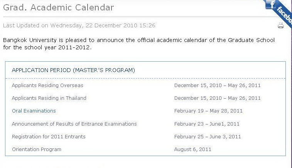Click the Grad. Academic Calendar title
The width and height of the screenshot is (292, 168).
(x=59, y=8)
